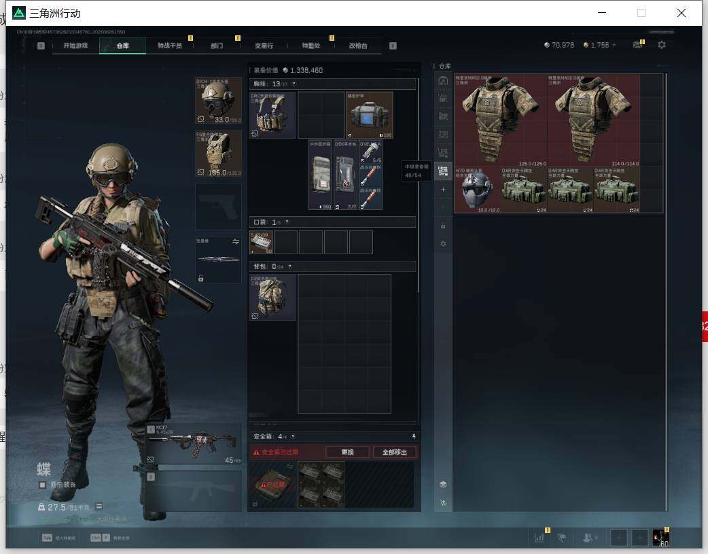Click the warehouse sidebar lock icon

click(x=443, y=226)
